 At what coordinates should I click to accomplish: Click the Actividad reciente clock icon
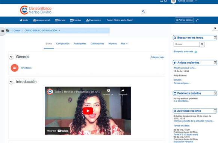pyautogui.click(x=175, y=111)
